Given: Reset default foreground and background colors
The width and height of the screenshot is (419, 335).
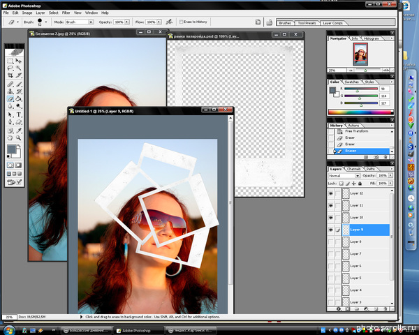Looking at the screenshot, I should [8, 156].
